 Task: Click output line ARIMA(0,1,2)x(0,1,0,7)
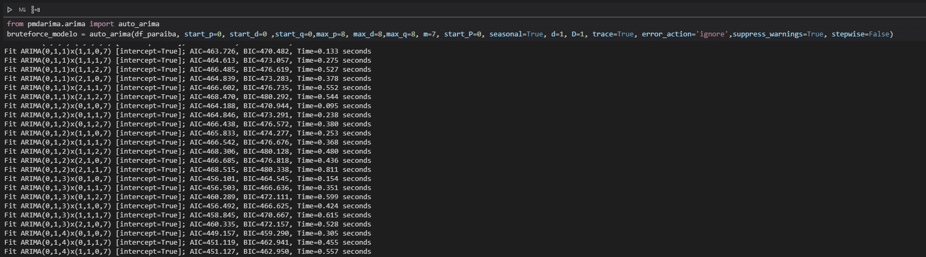[x=188, y=105]
